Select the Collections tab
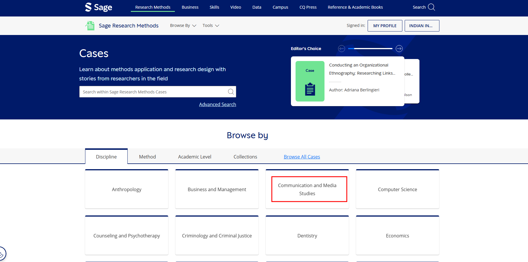528x262 pixels. (245, 157)
